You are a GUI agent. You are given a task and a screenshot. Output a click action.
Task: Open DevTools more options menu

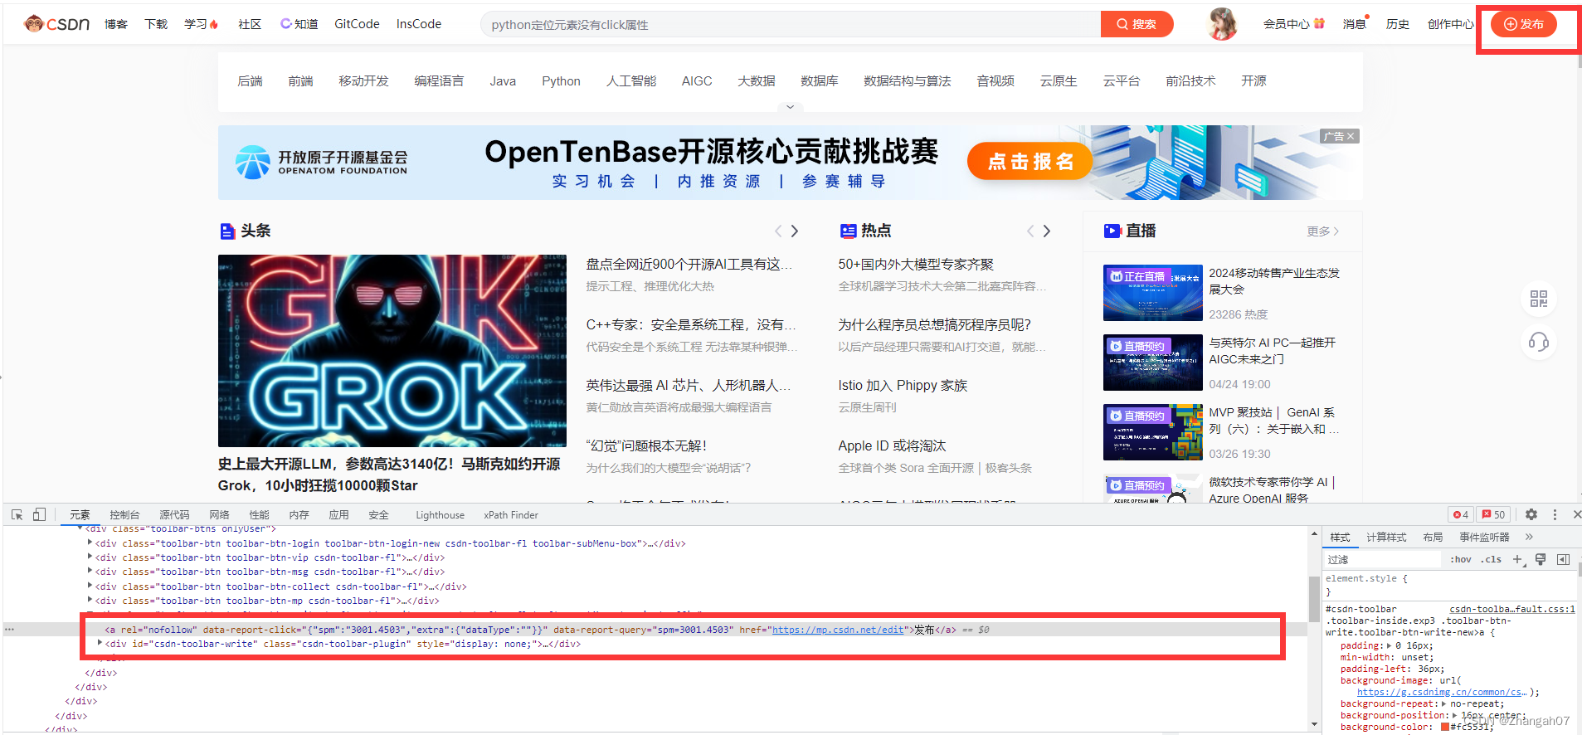pos(1555,514)
